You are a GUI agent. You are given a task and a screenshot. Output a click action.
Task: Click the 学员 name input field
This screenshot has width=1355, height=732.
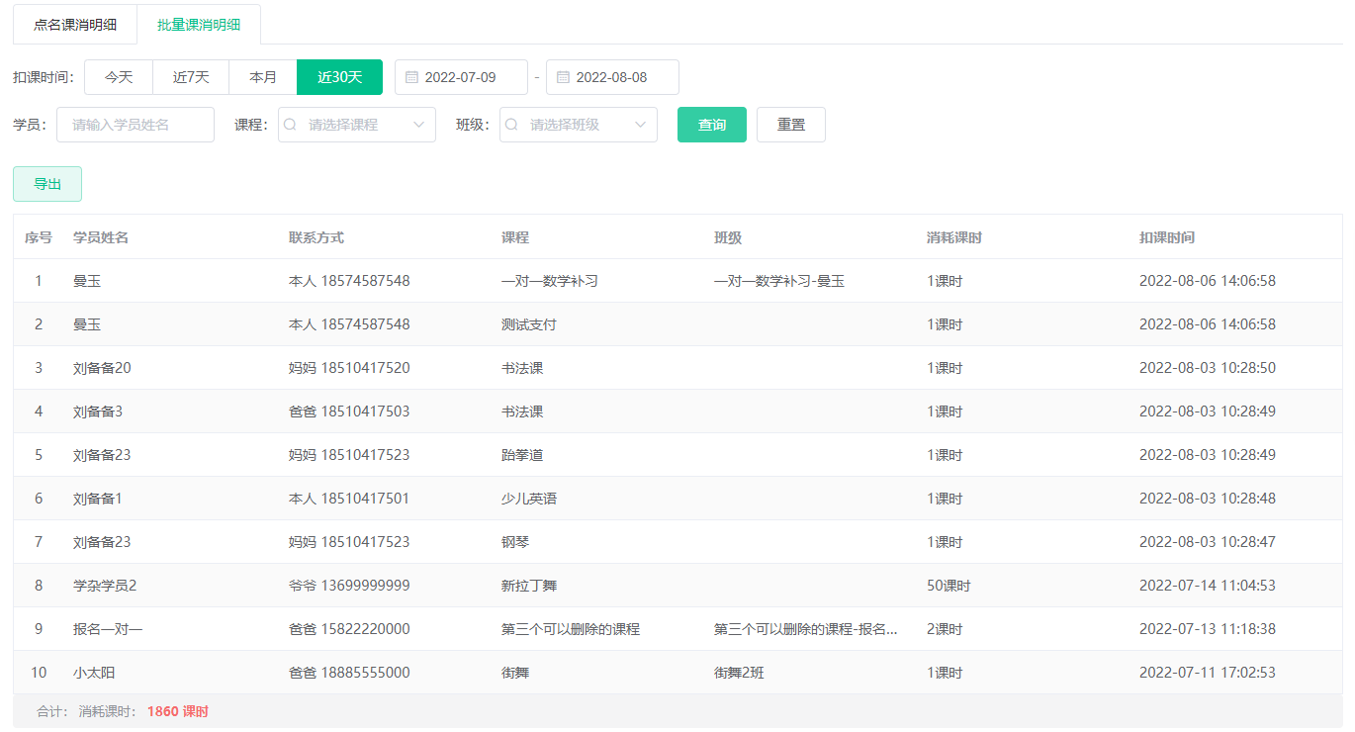click(135, 125)
